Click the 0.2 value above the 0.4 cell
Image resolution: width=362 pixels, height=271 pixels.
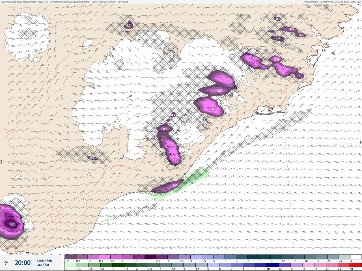[174, 115]
